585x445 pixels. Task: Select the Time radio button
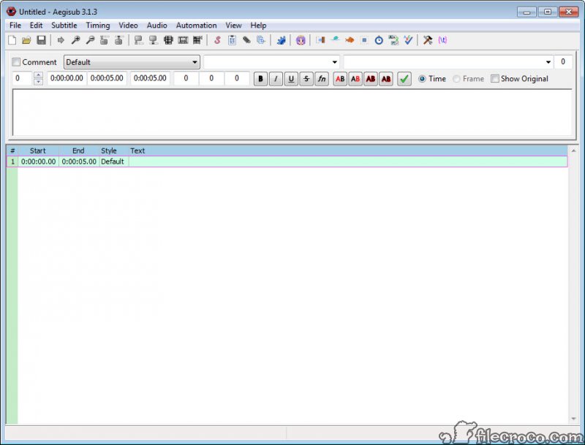[x=422, y=79]
